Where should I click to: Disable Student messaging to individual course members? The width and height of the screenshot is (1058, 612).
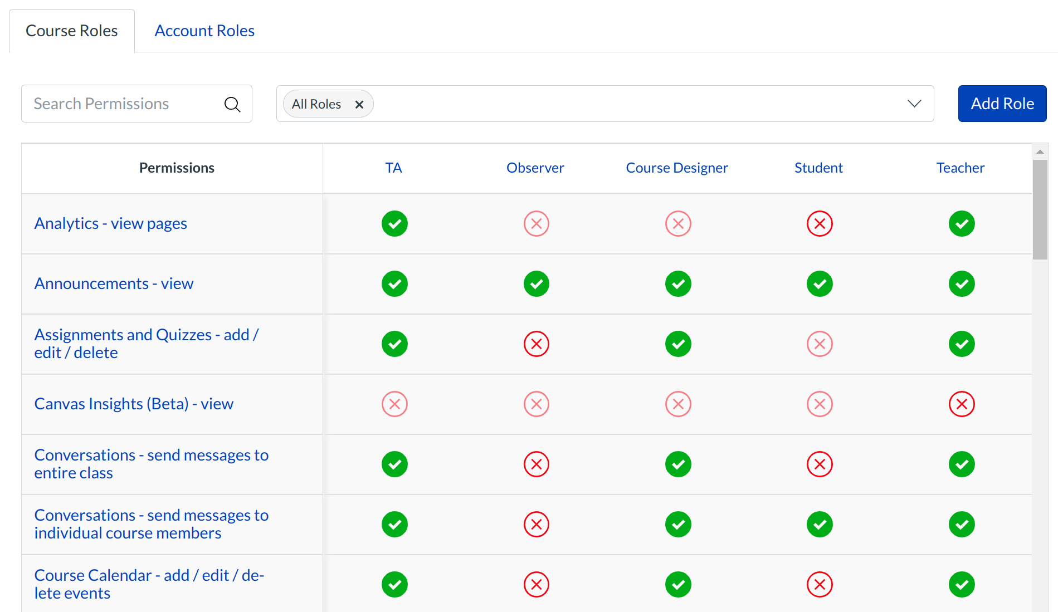[x=820, y=524]
